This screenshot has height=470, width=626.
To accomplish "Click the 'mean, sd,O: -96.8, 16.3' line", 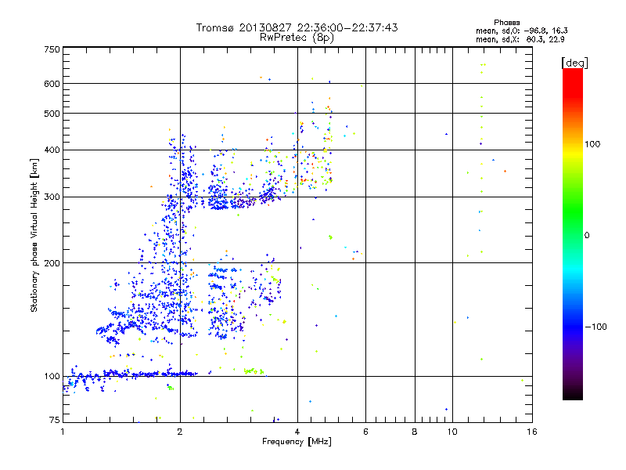I will coord(521,31).
